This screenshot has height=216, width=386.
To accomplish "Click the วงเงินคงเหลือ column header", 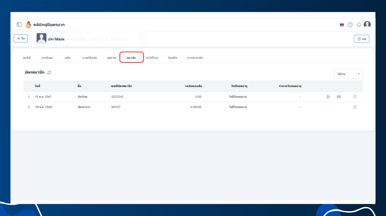I will tap(193, 86).
